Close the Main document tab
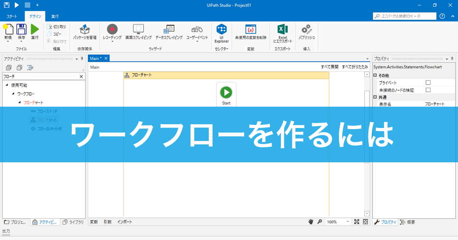The width and height of the screenshot is (458, 240). [x=106, y=58]
